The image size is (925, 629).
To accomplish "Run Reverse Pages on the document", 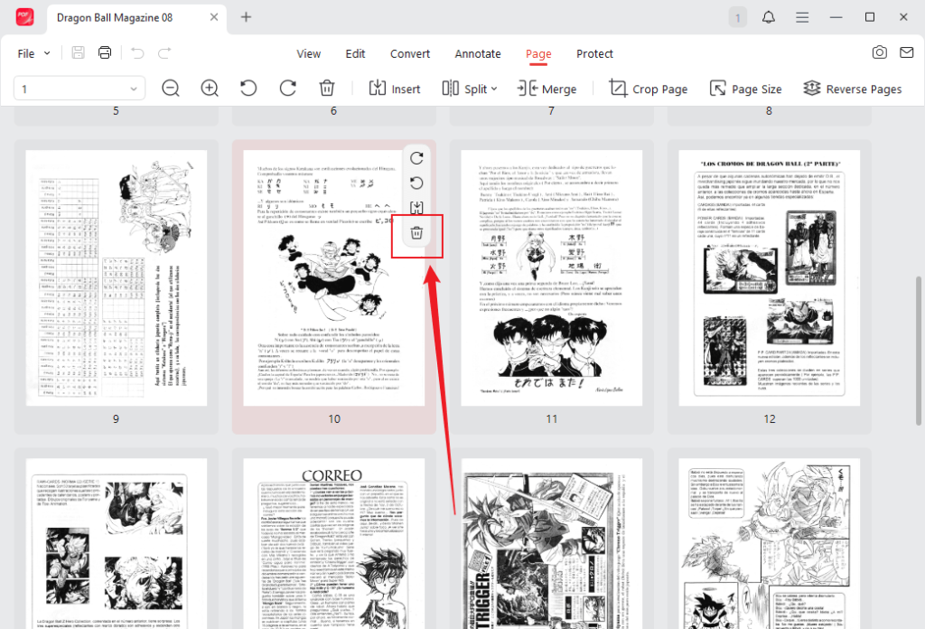I will (853, 89).
